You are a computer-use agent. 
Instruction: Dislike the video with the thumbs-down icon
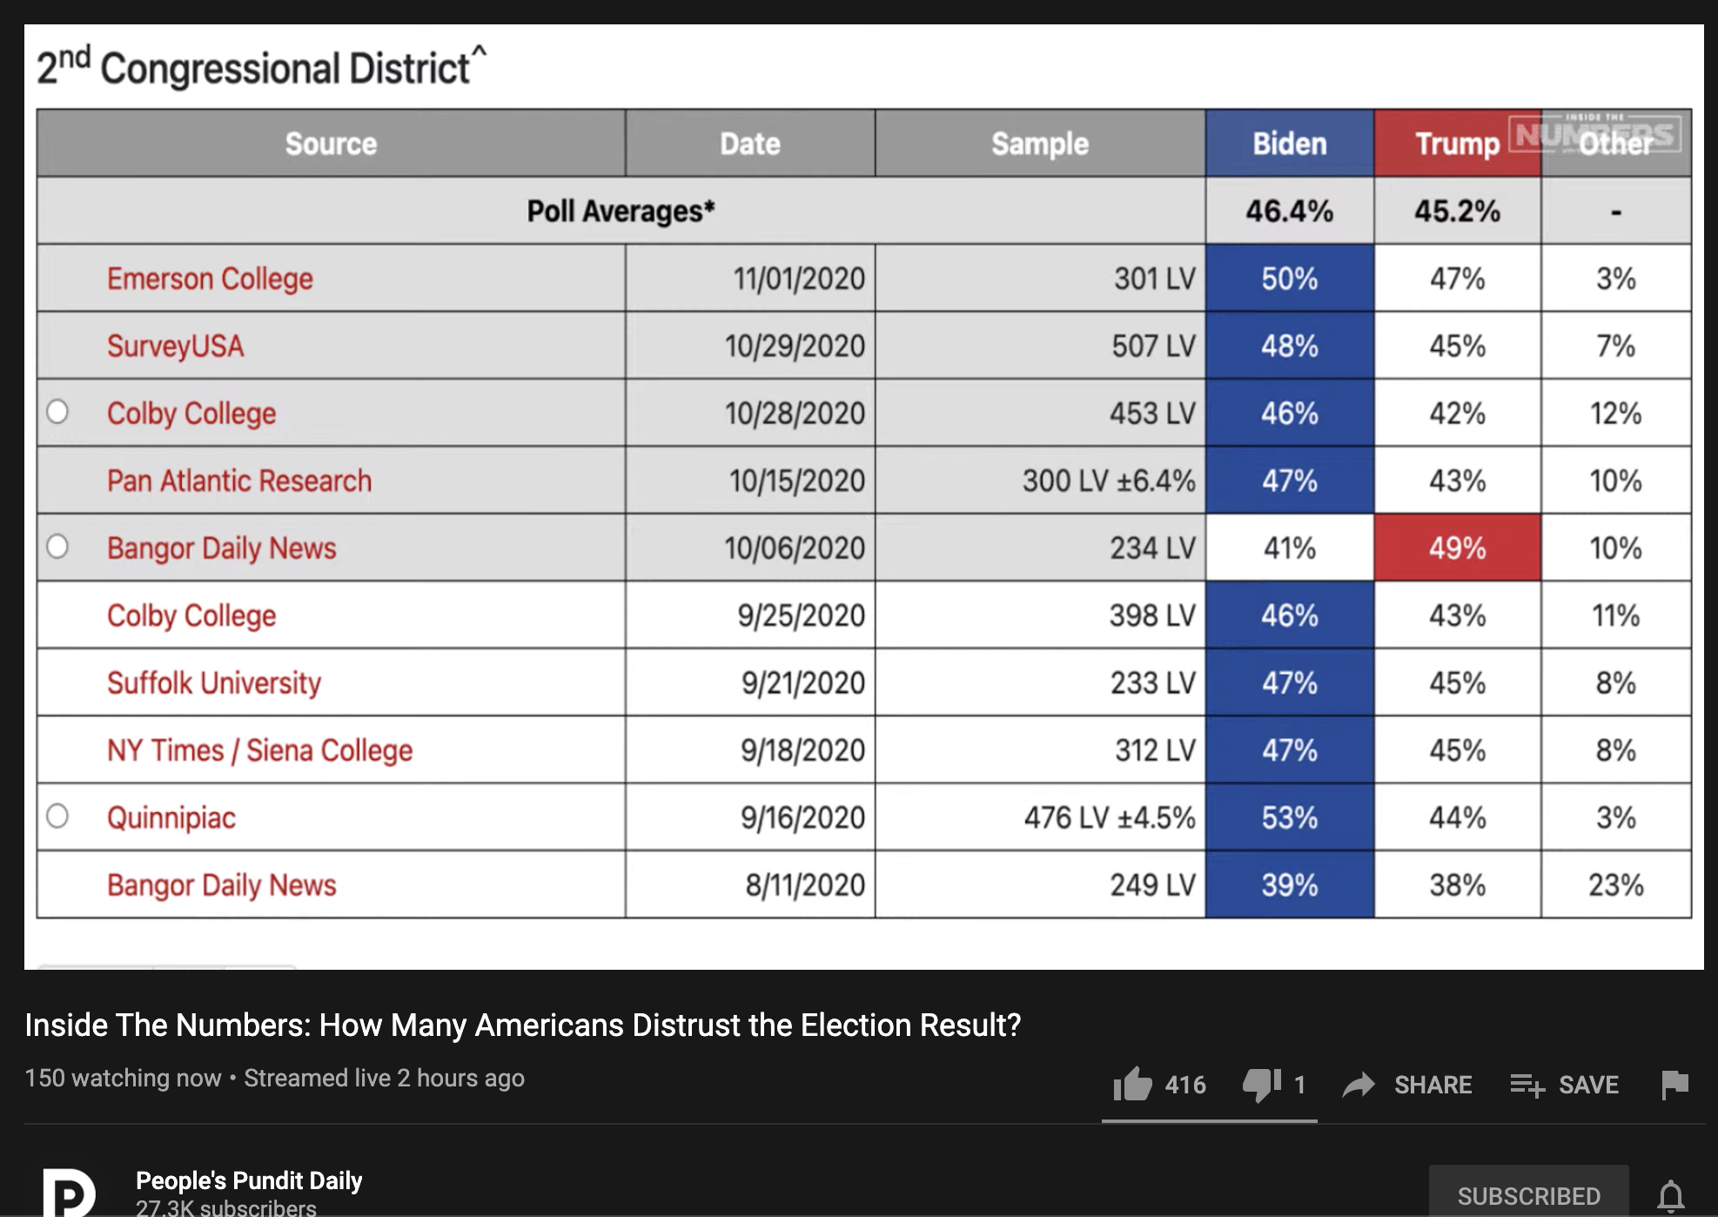(x=1261, y=1085)
